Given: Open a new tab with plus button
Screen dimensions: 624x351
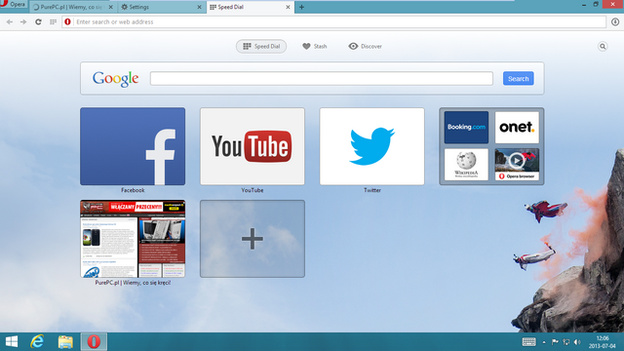Looking at the screenshot, I should coord(301,7).
